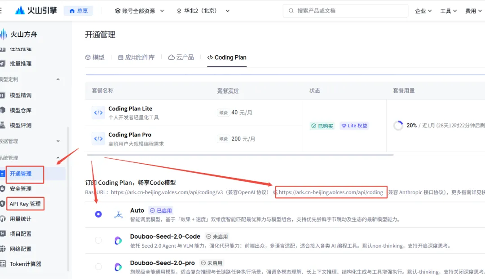
Task: Click the plan table horizontal scrollbar
Action: (240, 154)
